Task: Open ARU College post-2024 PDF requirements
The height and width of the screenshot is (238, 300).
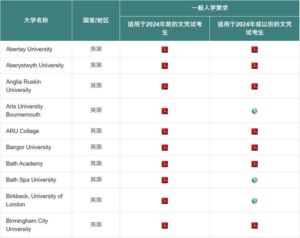Action: pos(255,131)
